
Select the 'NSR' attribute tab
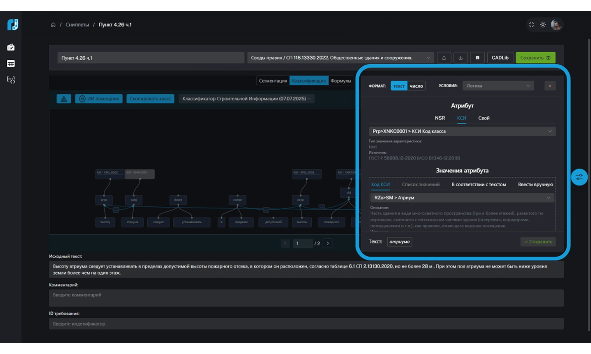tap(440, 118)
